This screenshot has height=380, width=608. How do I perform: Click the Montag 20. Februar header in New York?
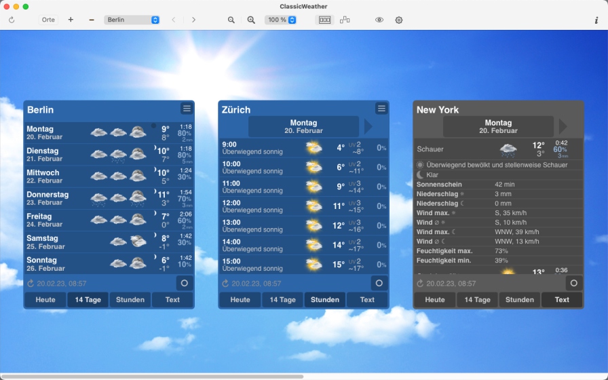click(x=498, y=126)
